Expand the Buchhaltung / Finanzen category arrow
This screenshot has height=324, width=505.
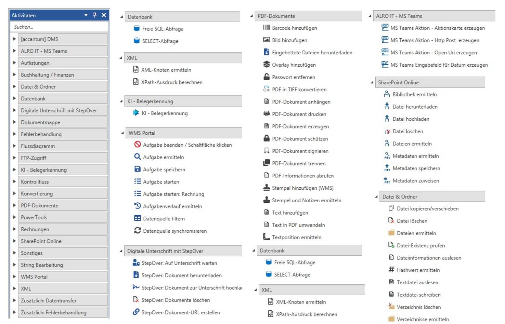click(x=14, y=75)
